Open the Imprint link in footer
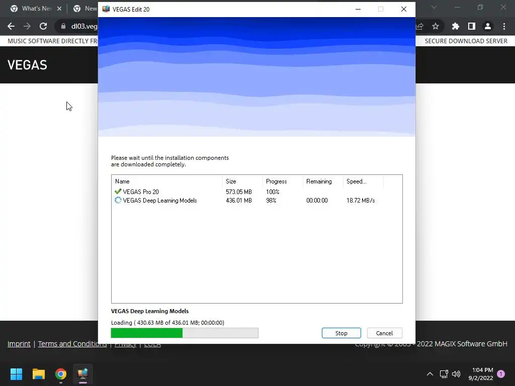This screenshot has width=515, height=386. [x=19, y=344]
